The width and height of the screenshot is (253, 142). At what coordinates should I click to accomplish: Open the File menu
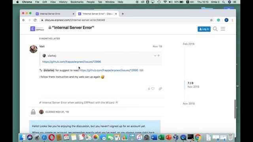point(37,2)
